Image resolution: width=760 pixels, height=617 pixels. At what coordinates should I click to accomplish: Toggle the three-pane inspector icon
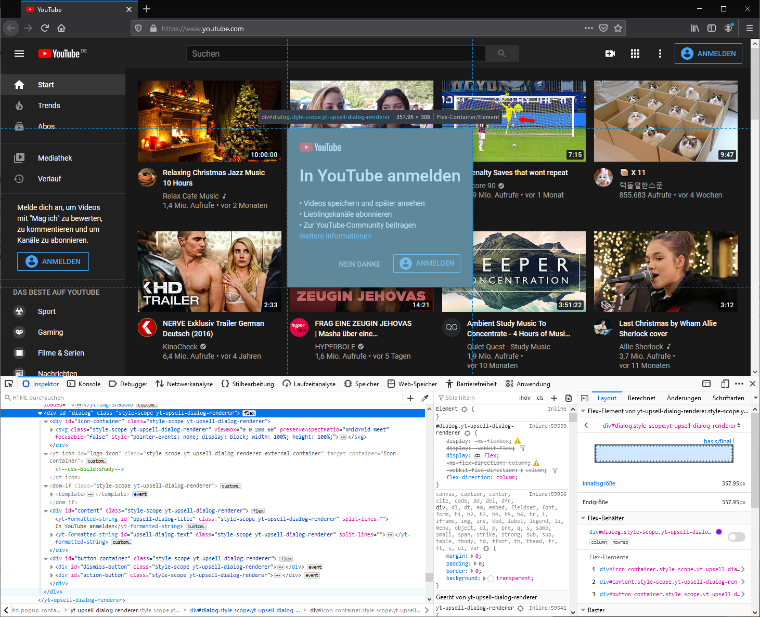tap(585, 398)
